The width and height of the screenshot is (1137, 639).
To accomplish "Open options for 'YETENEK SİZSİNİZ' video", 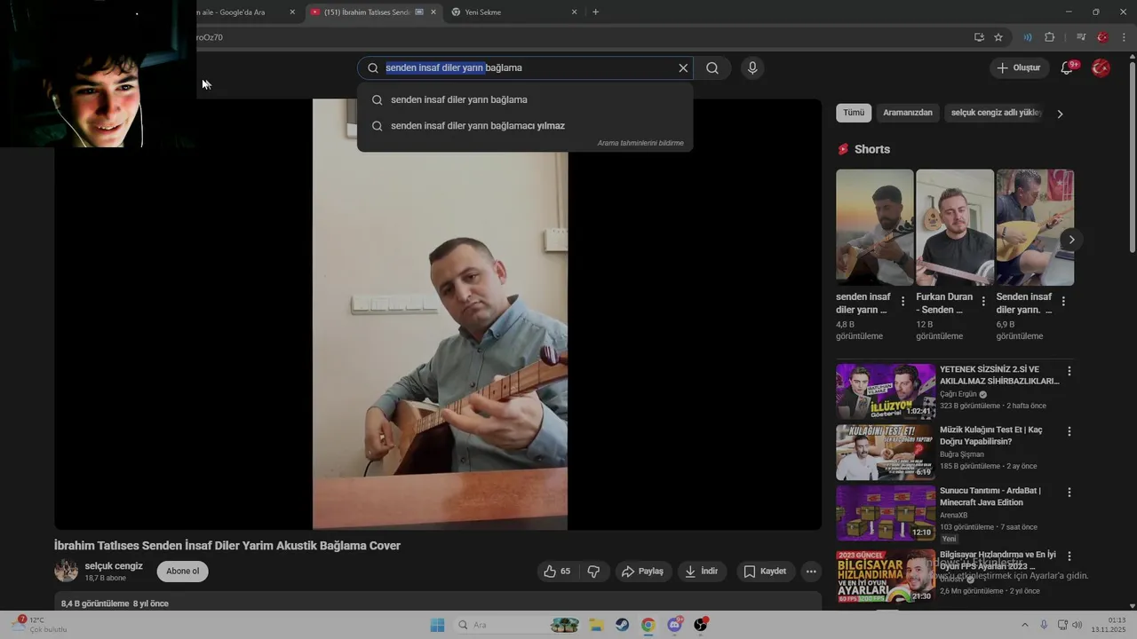I will (1069, 371).
